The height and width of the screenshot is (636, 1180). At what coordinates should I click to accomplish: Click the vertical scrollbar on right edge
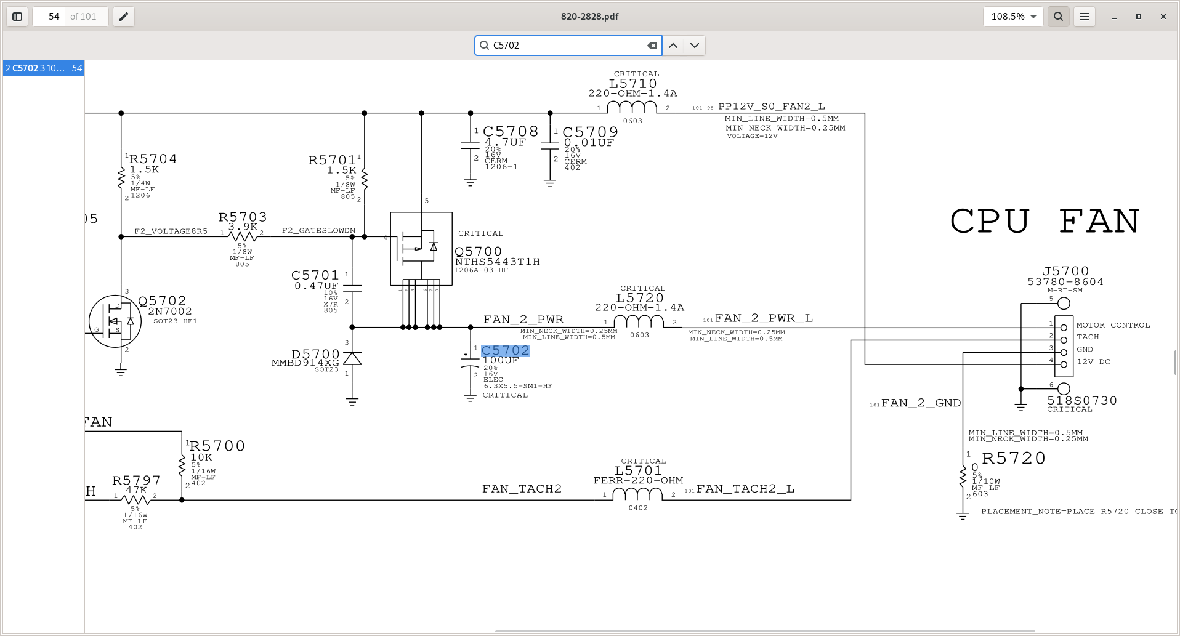click(x=1176, y=362)
